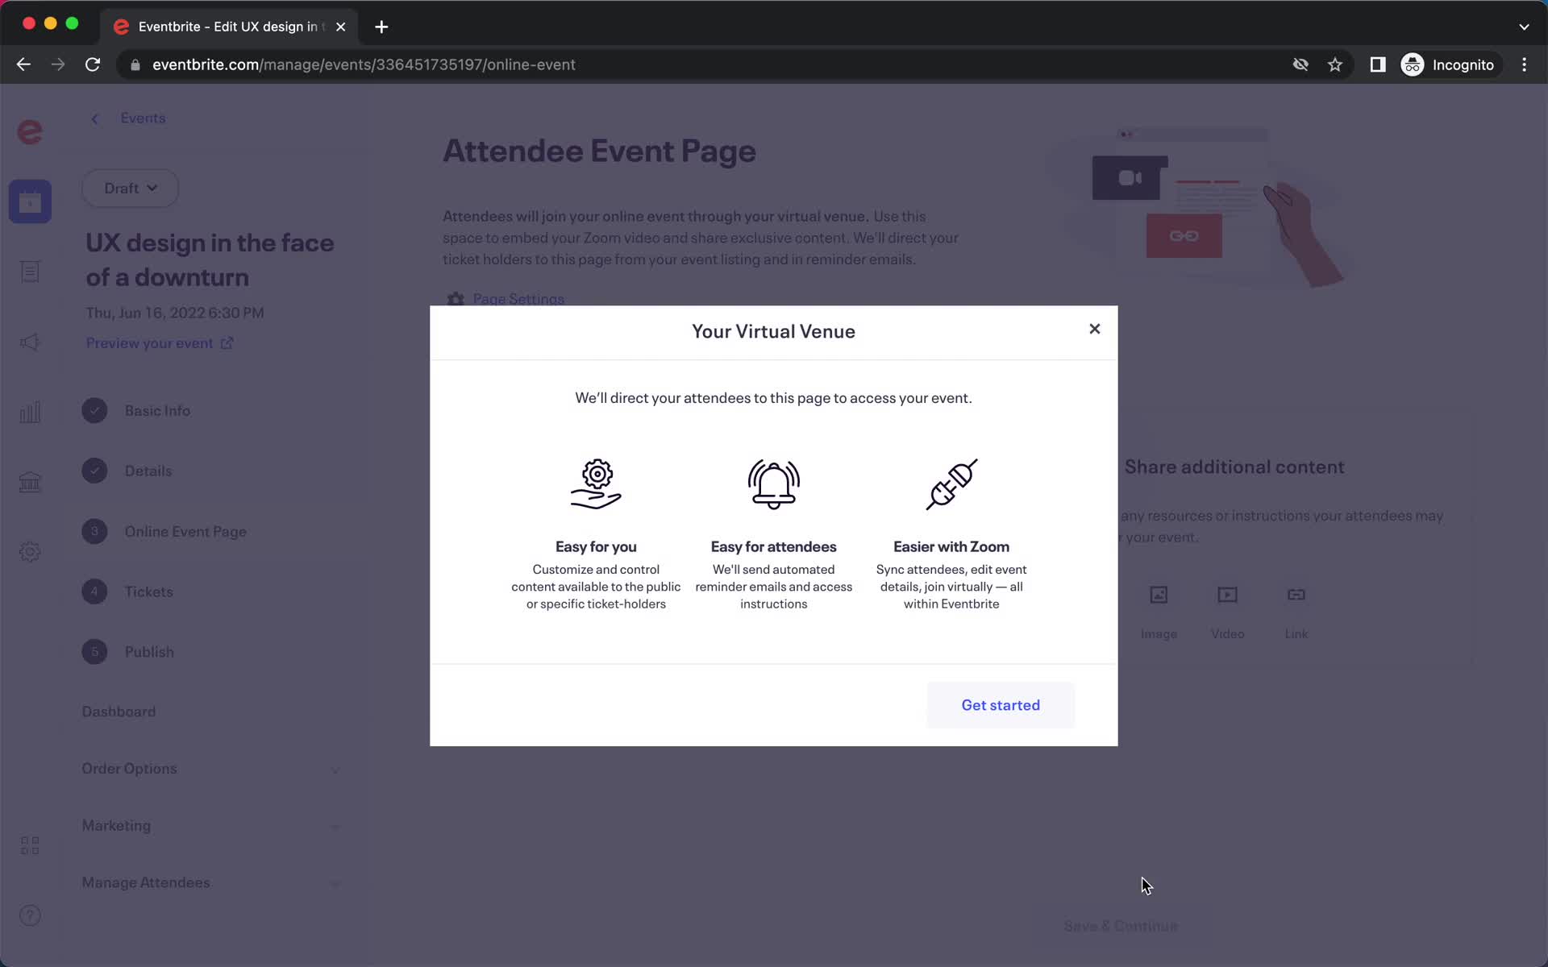Click the Attendee Event Page heading
The width and height of the screenshot is (1548, 967).
600,151
